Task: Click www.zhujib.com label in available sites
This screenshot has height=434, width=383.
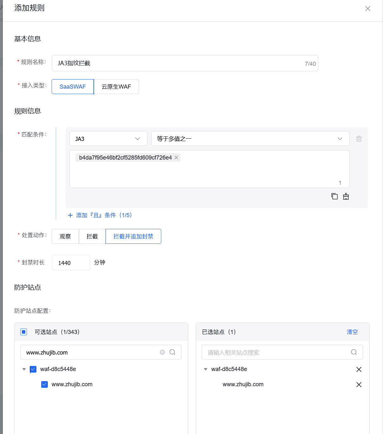Action: (x=72, y=384)
